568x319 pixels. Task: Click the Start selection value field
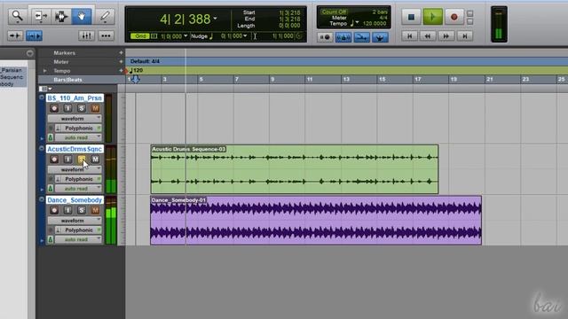[289, 12]
